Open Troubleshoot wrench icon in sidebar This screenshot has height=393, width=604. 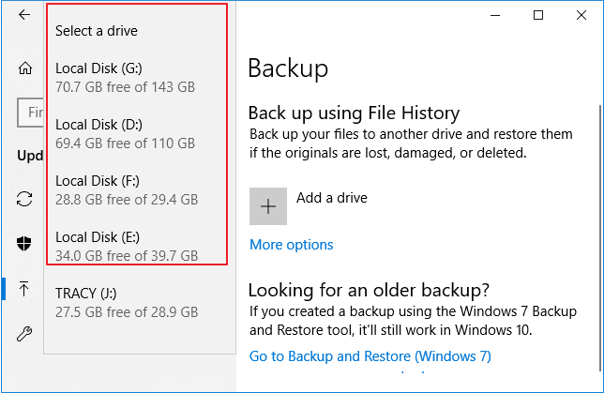point(23,333)
